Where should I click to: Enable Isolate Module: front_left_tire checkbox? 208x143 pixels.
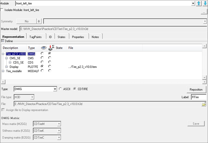[x=2, y=10]
